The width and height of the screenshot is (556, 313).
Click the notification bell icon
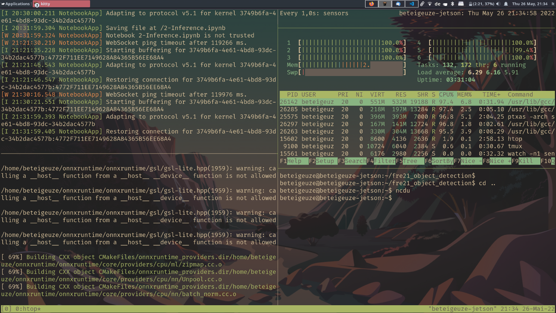click(506, 4)
